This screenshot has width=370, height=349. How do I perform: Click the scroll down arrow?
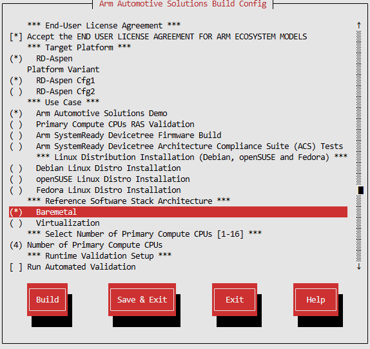pyautogui.click(x=359, y=266)
